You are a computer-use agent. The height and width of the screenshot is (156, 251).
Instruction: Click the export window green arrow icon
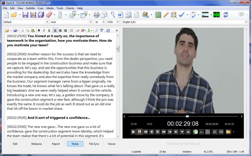pyautogui.click(x=84, y=15)
